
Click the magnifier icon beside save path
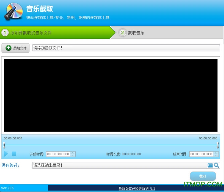click(x=217, y=165)
